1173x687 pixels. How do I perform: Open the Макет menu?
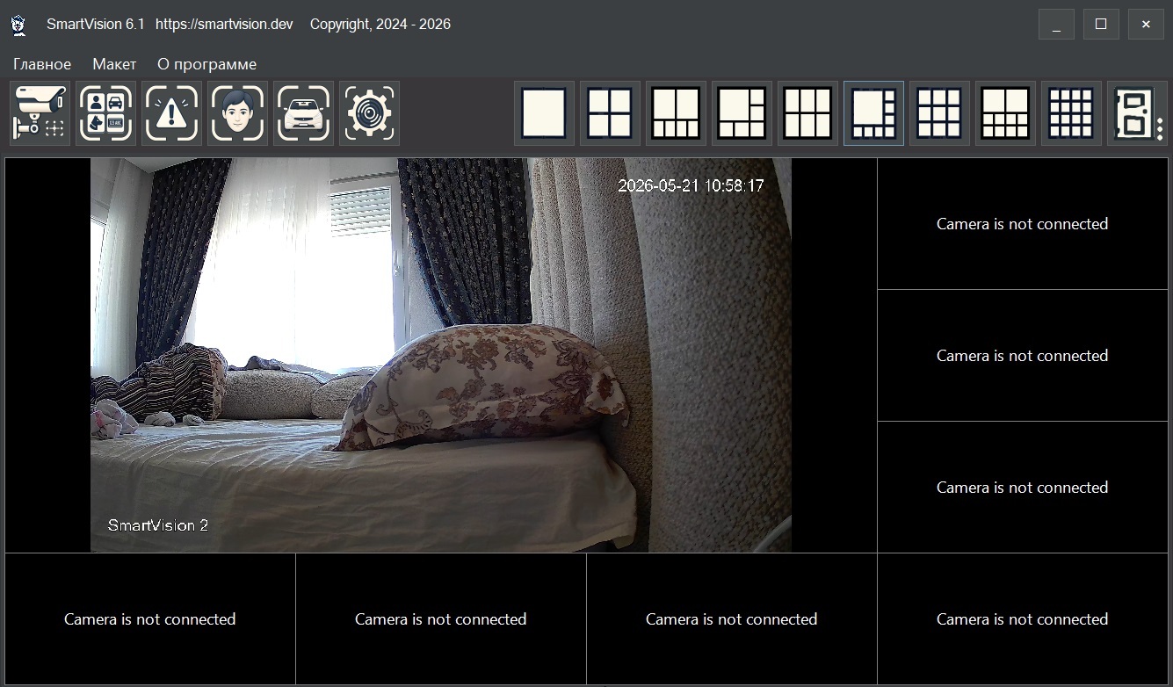[114, 64]
